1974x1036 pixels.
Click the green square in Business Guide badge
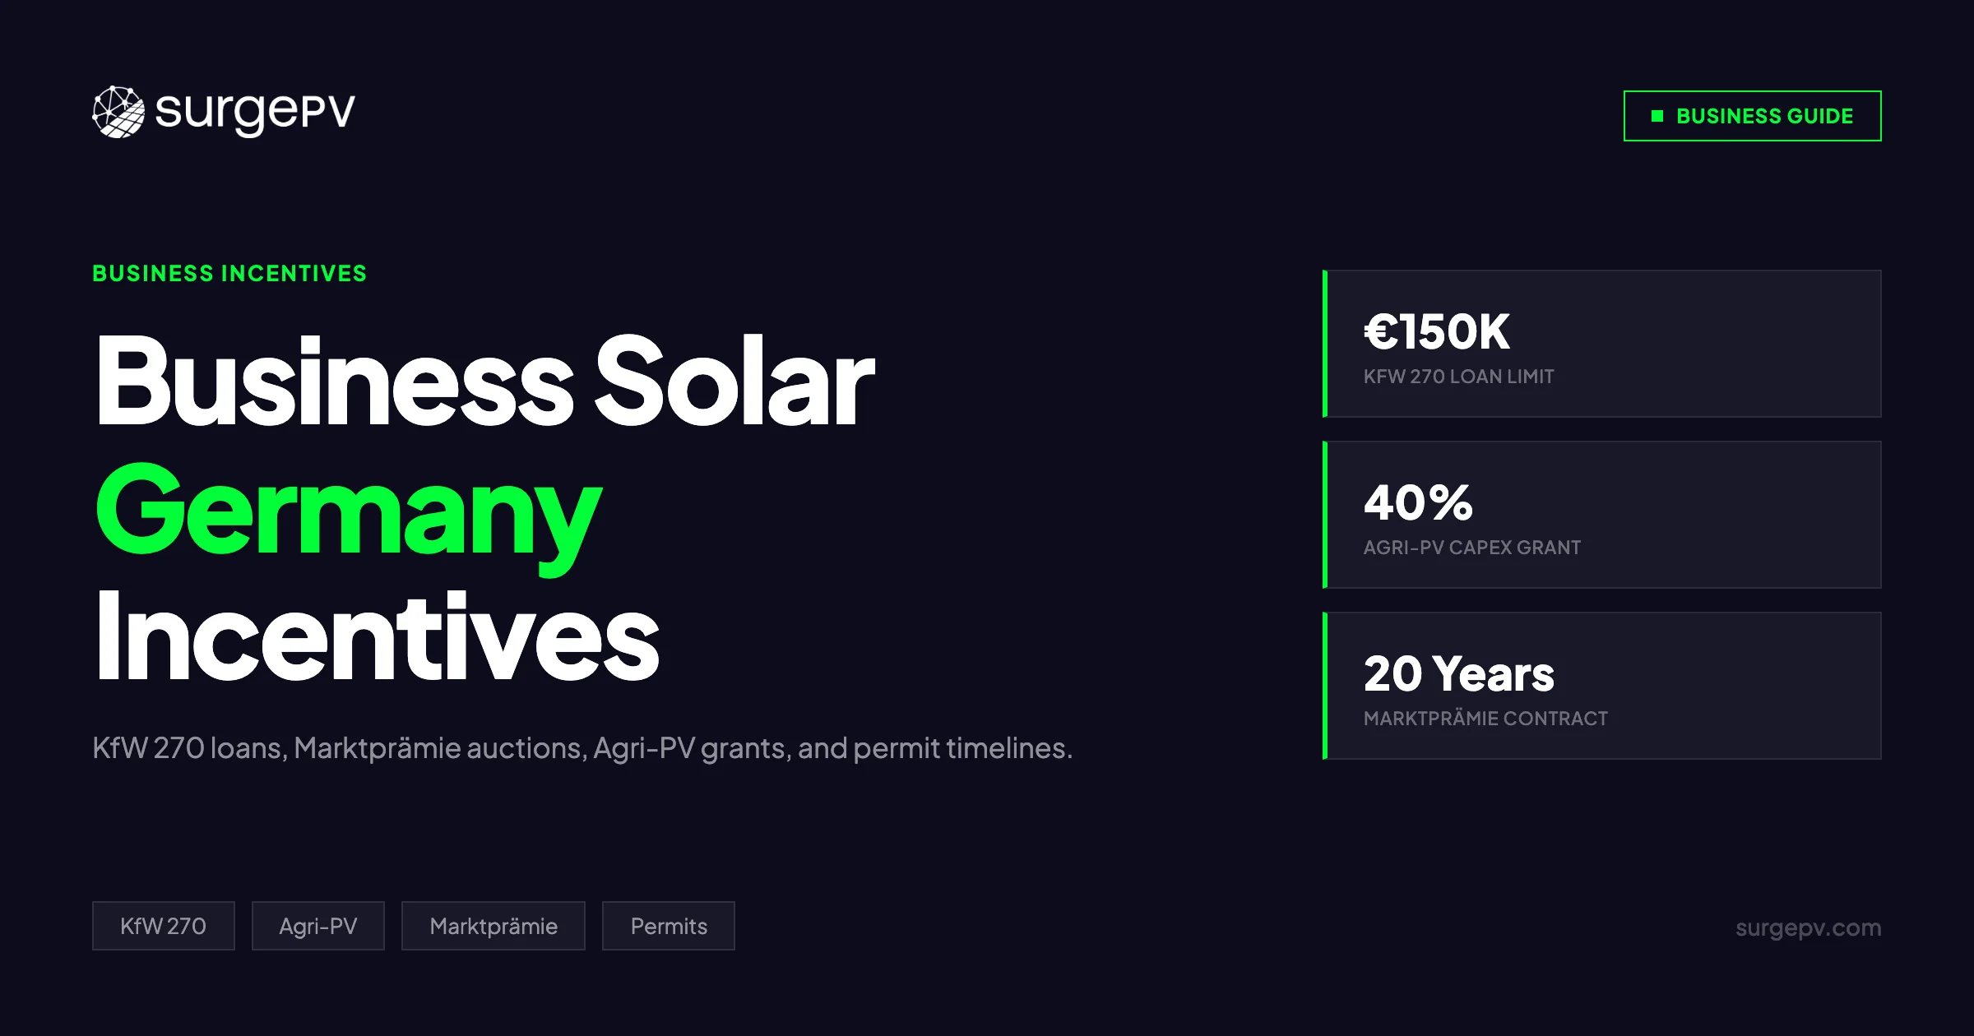point(1657,116)
